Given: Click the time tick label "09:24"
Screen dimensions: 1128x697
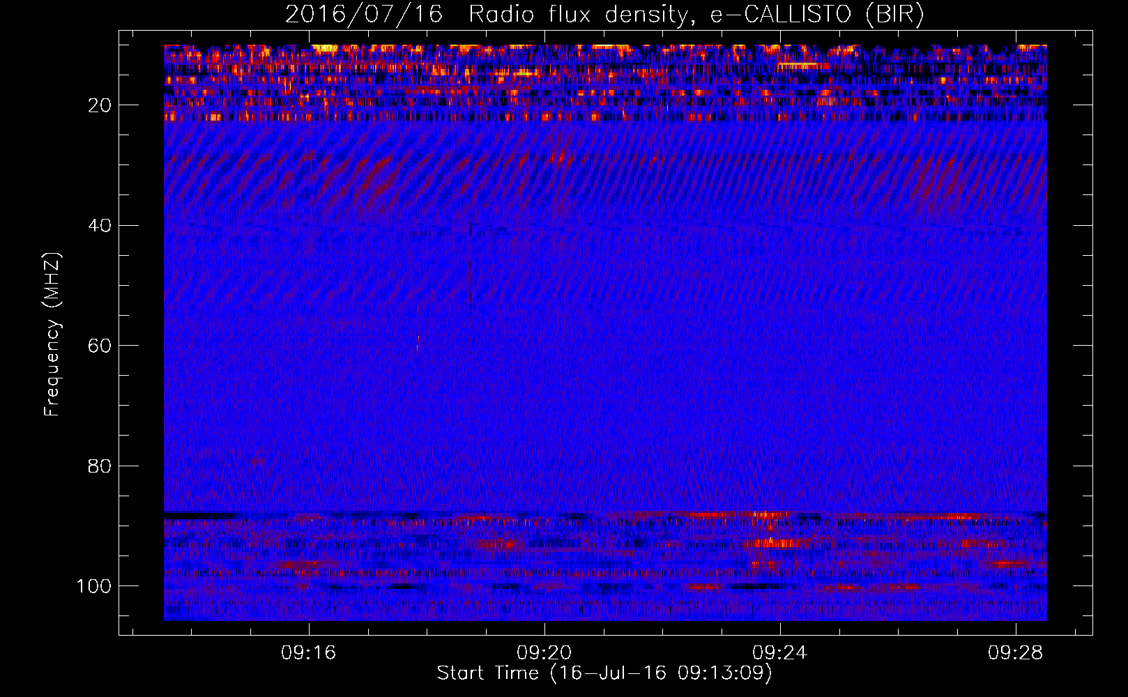Looking at the screenshot, I should [x=779, y=652].
